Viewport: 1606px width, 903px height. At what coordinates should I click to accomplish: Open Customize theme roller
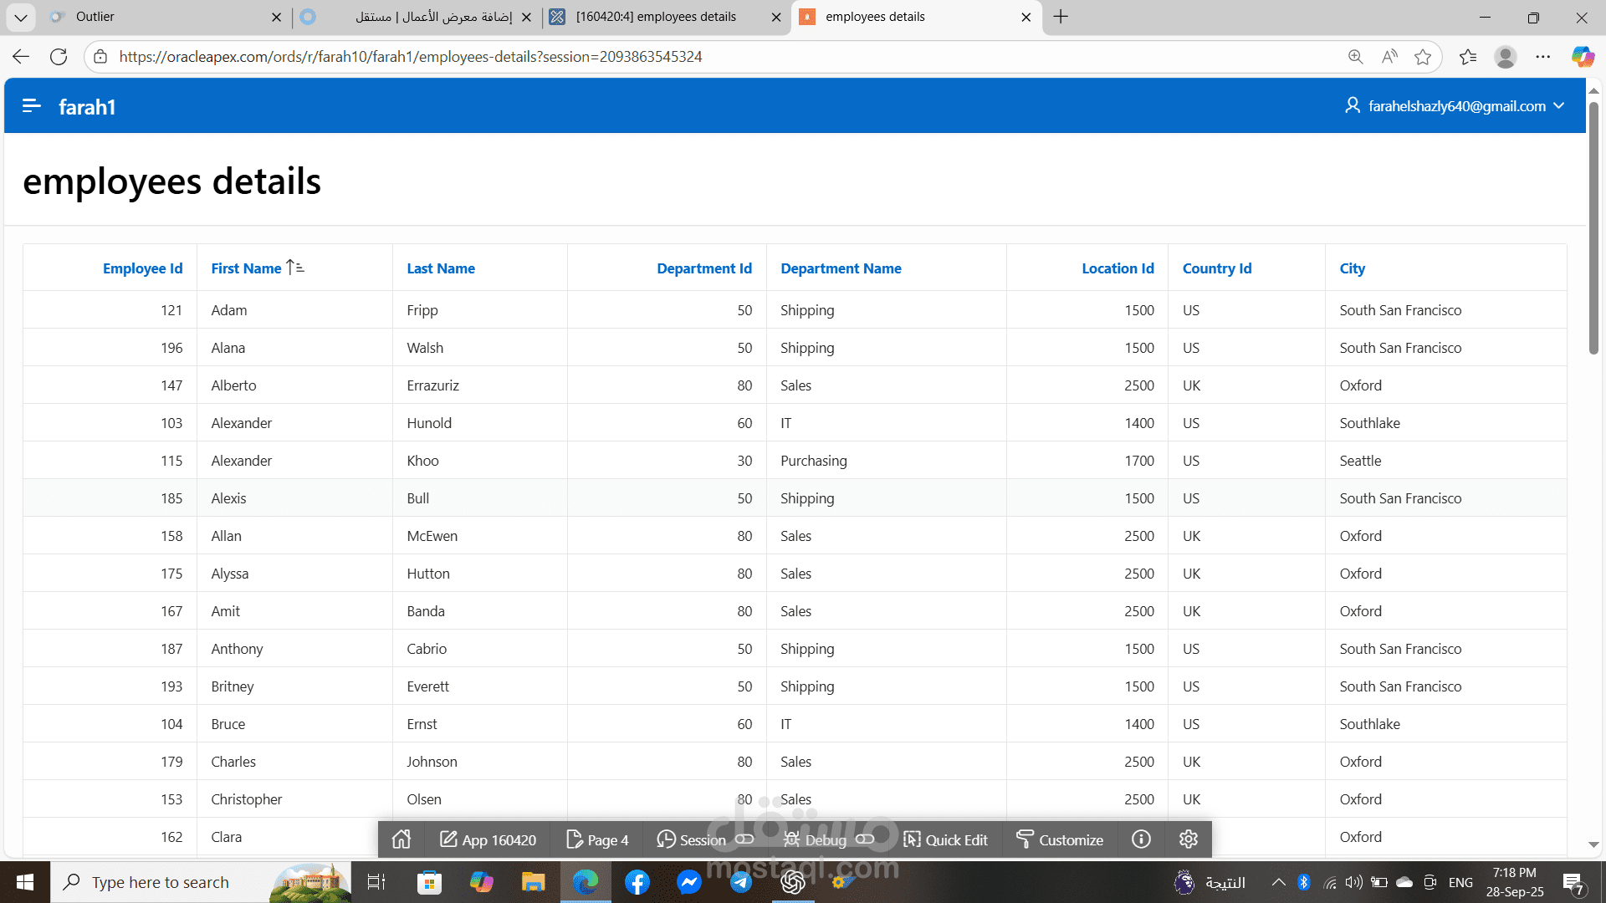pyautogui.click(x=1059, y=839)
